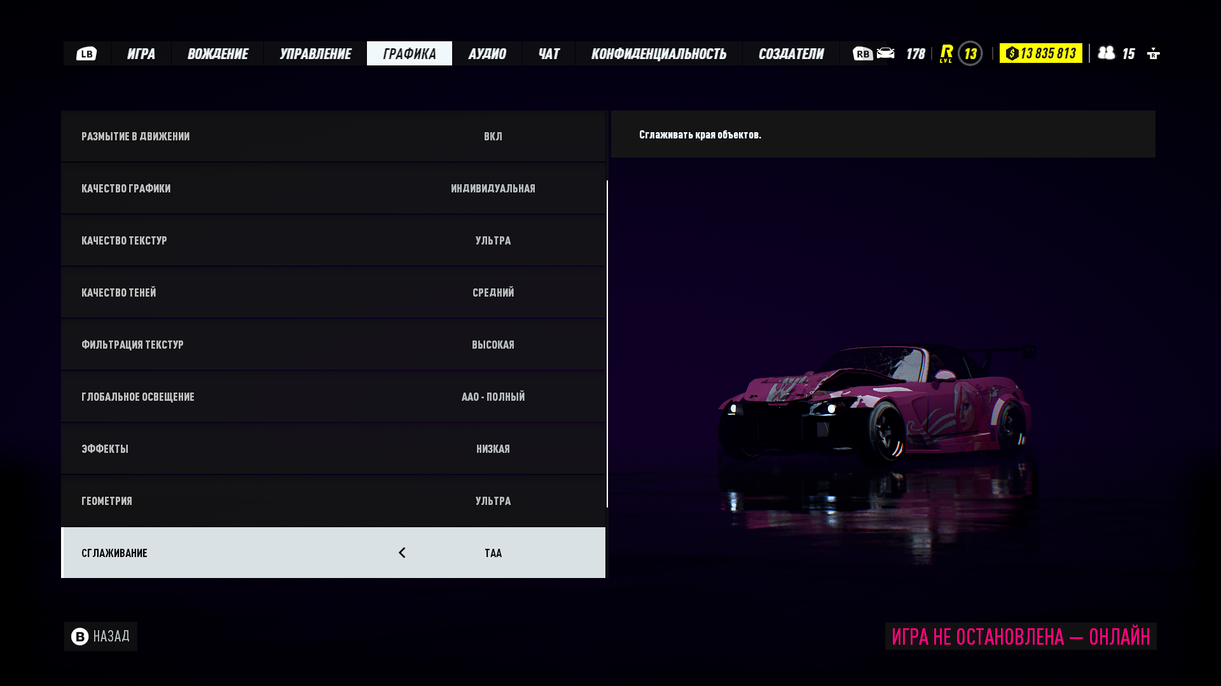Click the party member icon at far right
The image size is (1221, 686).
[x=1154, y=53]
